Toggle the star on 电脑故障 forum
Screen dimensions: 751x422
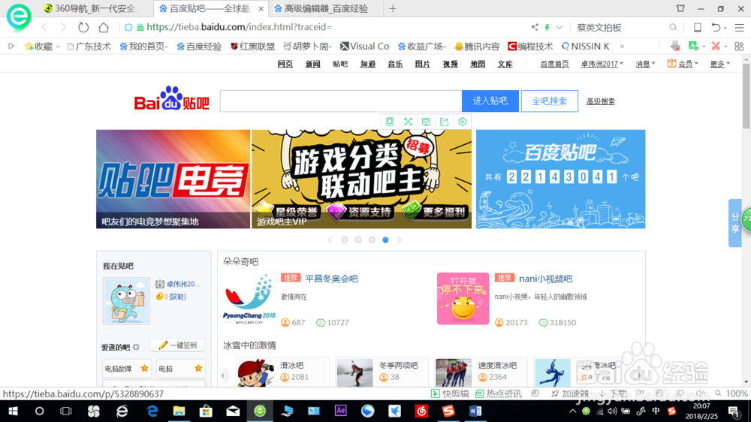click(x=144, y=369)
